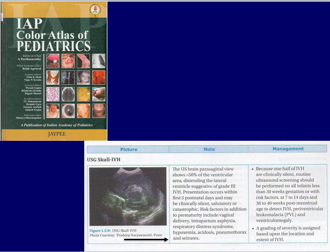Select the chest X-ray cover thumbnail
Viewport: 330px width, 252px height.
coord(99,61)
